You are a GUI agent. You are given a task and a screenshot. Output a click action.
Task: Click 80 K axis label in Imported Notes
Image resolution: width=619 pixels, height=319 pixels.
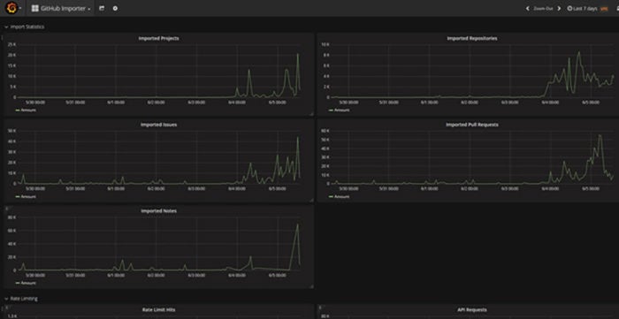11,216
